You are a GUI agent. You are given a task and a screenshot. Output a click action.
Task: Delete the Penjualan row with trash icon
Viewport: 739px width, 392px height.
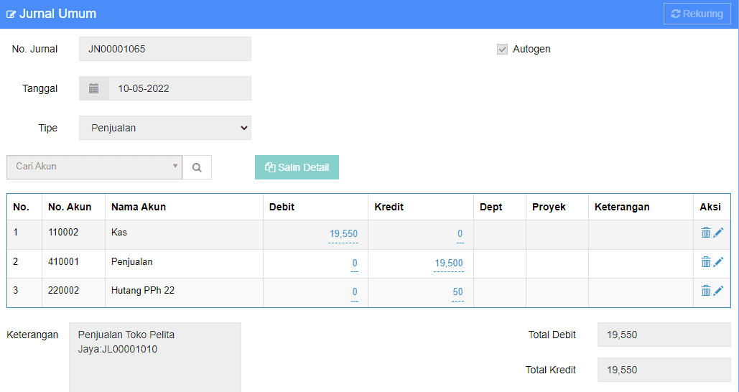coord(705,262)
